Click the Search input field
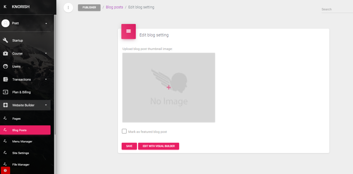The image size is (353, 174). [x=337, y=9]
